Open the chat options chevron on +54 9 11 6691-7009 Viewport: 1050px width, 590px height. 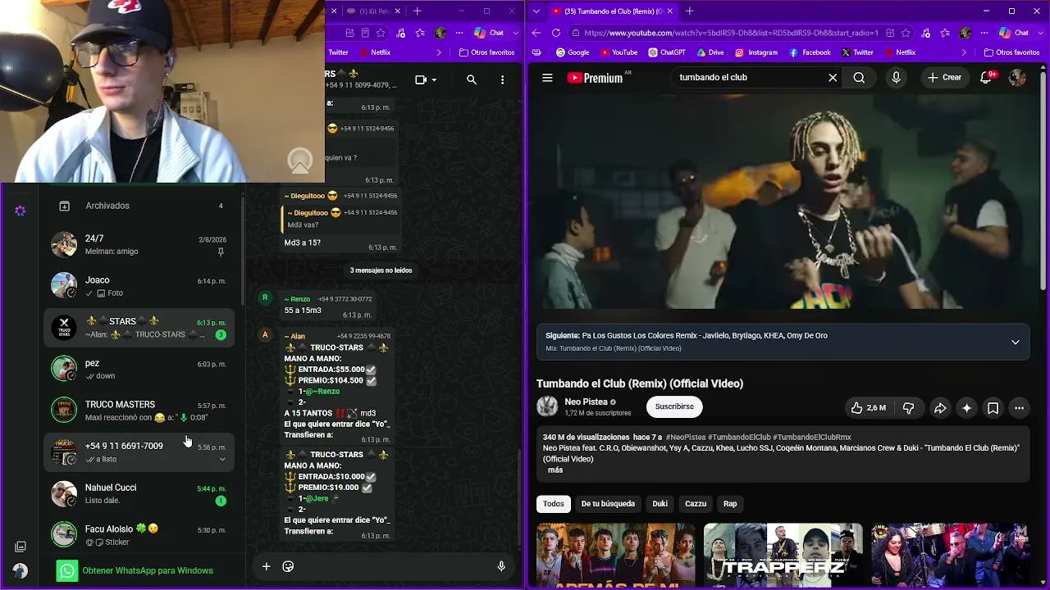(x=221, y=460)
